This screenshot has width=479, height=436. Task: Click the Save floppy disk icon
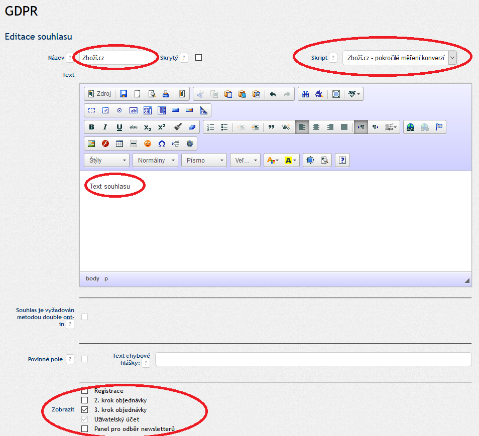point(124,94)
